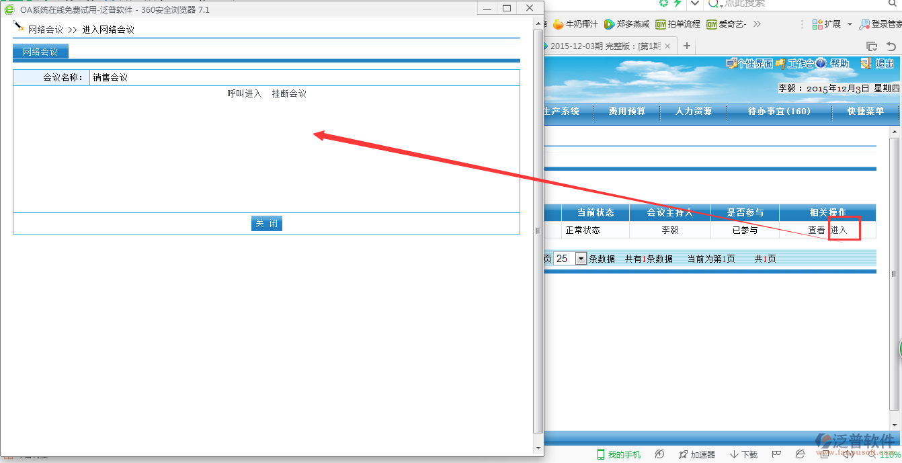902x463 pixels.
Task: Open the 扩展 extensions button
Action: (x=827, y=24)
